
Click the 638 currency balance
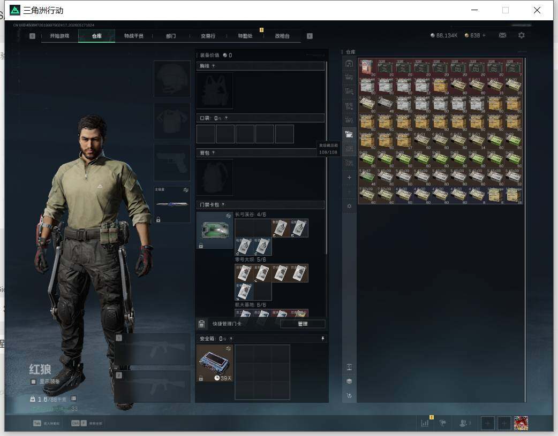[472, 35]
